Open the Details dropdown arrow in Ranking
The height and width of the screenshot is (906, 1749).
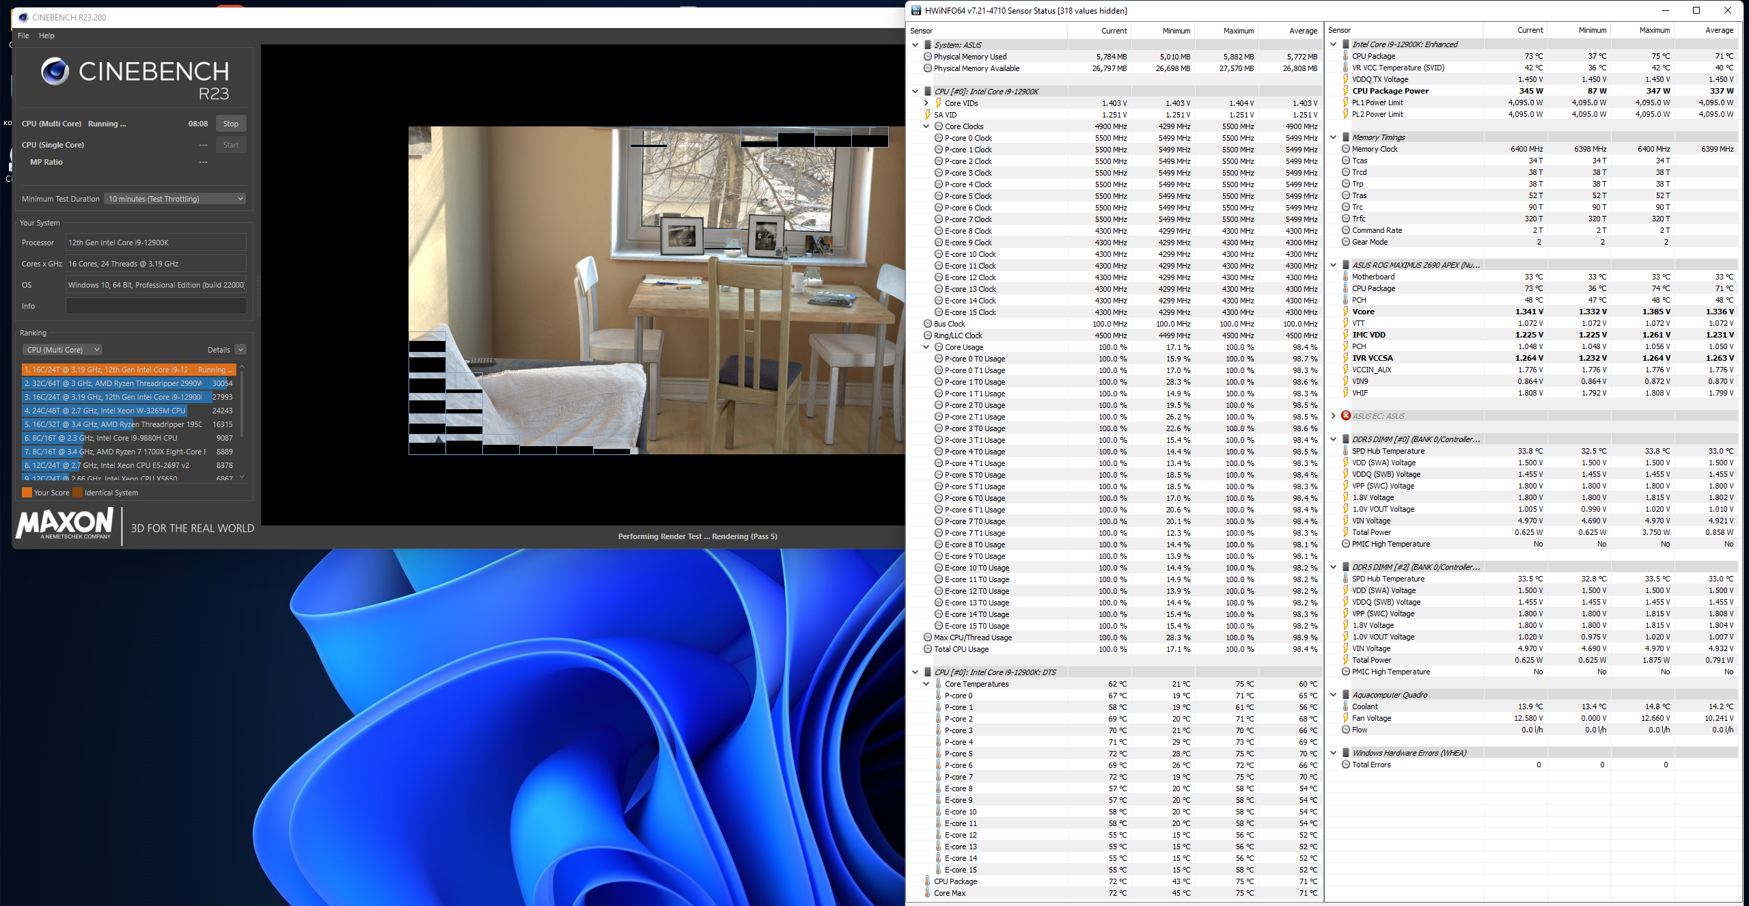point(240,350)
